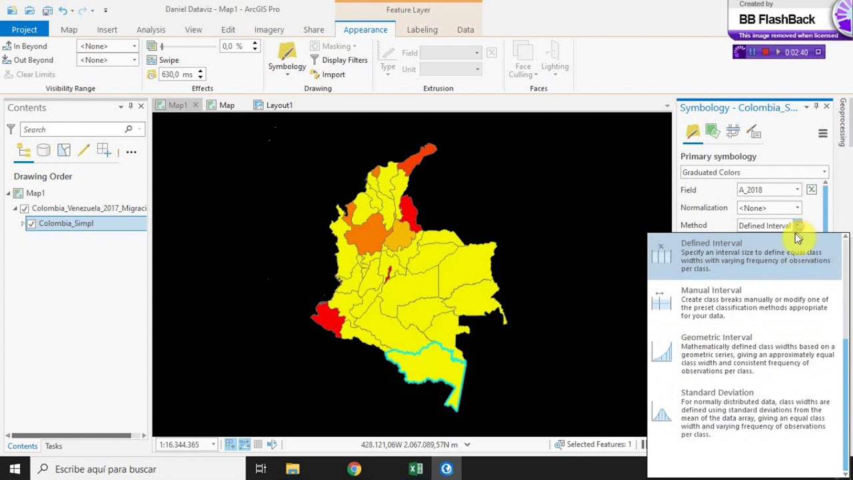The image size is (853, 480).
Task: Open map scale 1:16.344.365 dropdown
Action: (x=213, y=445)
